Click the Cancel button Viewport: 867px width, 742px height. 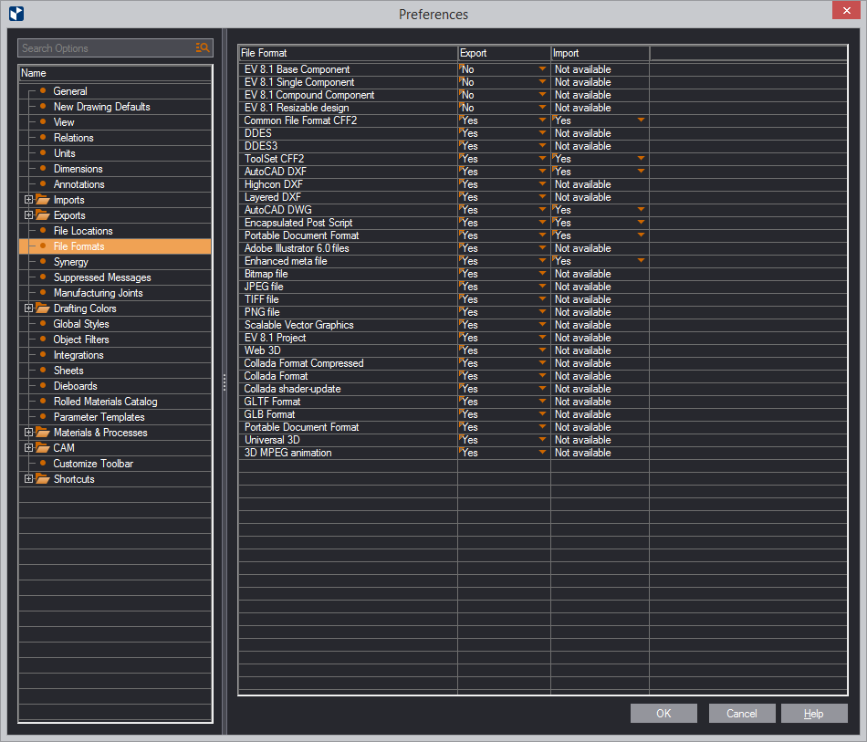[741, 713]
